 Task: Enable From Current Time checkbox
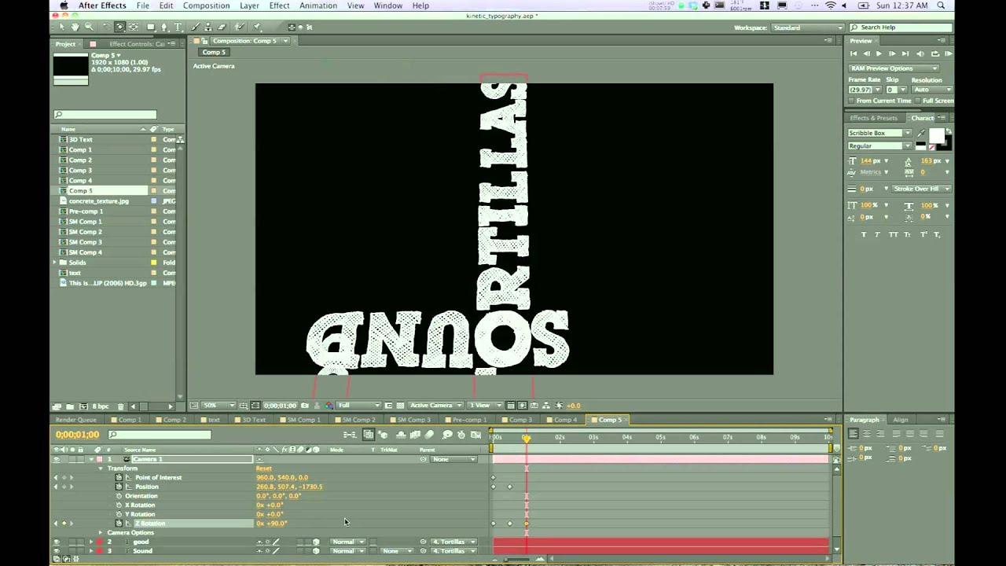tap(851, 101)
